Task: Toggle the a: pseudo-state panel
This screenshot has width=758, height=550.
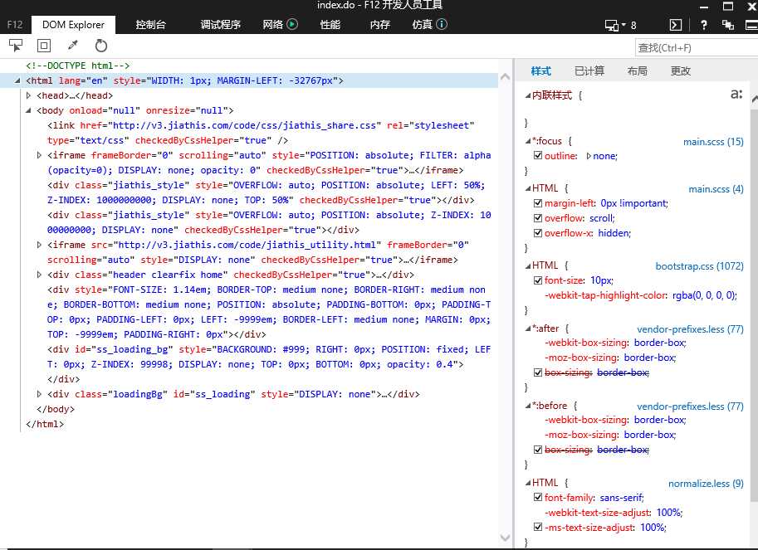Action: [736, 95]
